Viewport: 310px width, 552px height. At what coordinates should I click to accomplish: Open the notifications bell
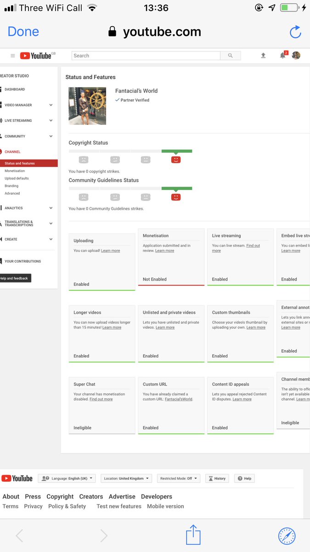point(283,56)
